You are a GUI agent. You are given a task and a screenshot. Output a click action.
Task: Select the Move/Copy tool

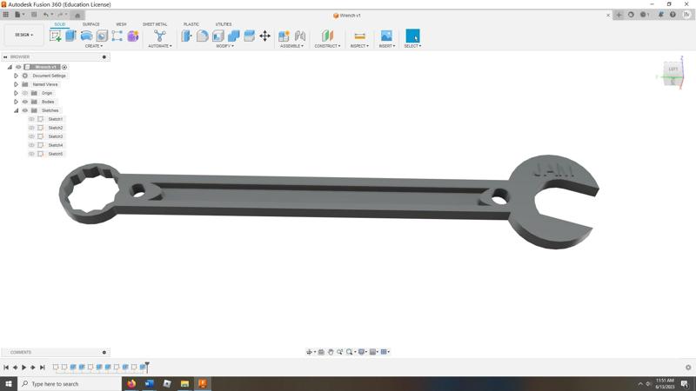265,36
